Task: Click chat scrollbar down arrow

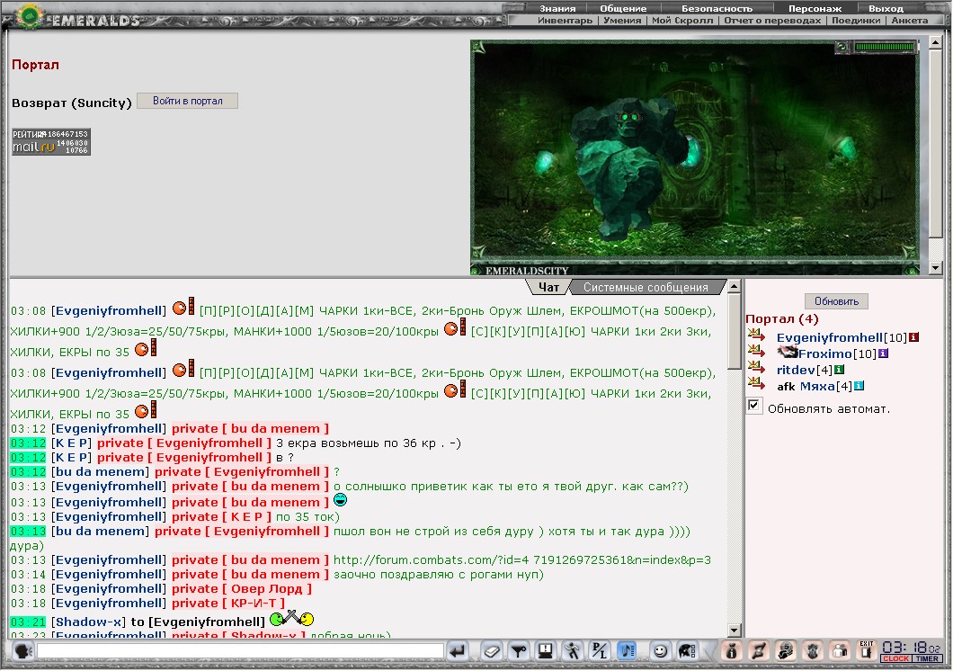Action: point(735,631)
